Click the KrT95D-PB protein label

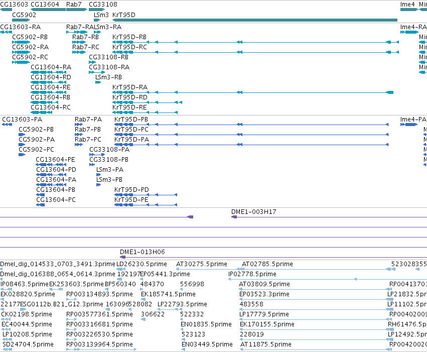tap(131, 120)
